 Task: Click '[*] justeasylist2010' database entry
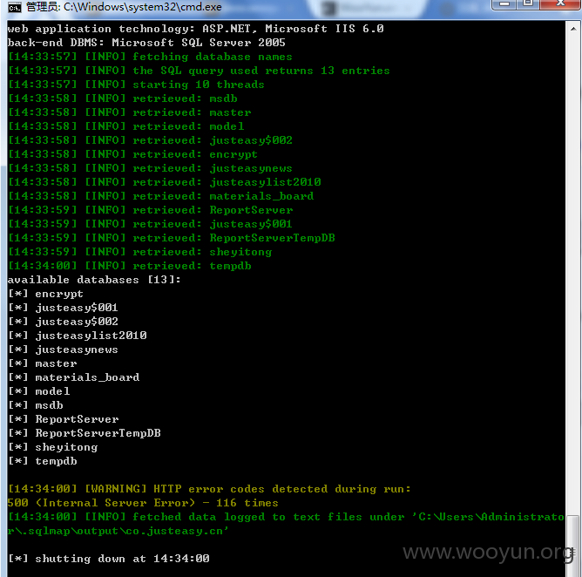pyautogui.click(x=78, y=336)
